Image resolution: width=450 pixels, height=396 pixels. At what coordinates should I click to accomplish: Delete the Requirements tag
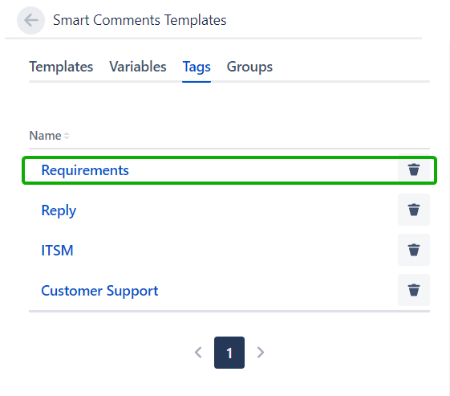click(x=414, y=169)
